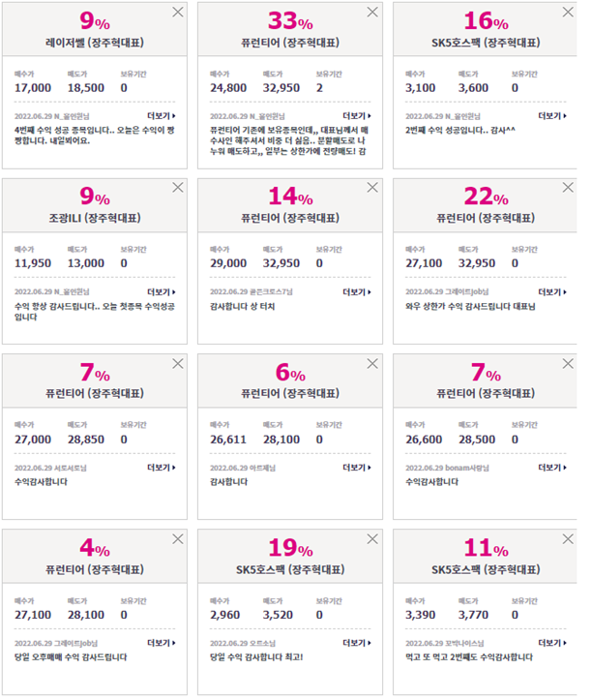
Task: Click 더보기 on the 11% SK5호스팩 review
Action: [552, 643]
